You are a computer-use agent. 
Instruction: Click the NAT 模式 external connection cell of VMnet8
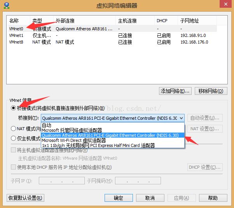point(65,42)
